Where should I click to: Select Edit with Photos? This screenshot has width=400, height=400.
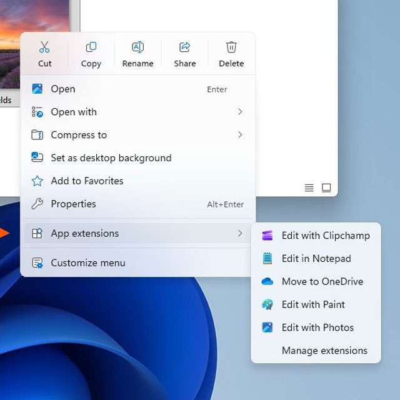[316, 327]
